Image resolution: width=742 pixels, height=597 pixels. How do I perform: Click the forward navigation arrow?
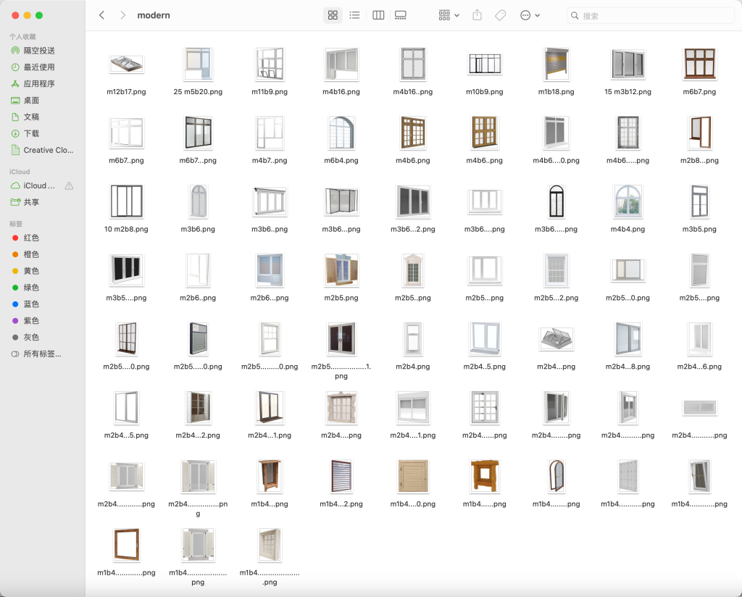[122, 15]
